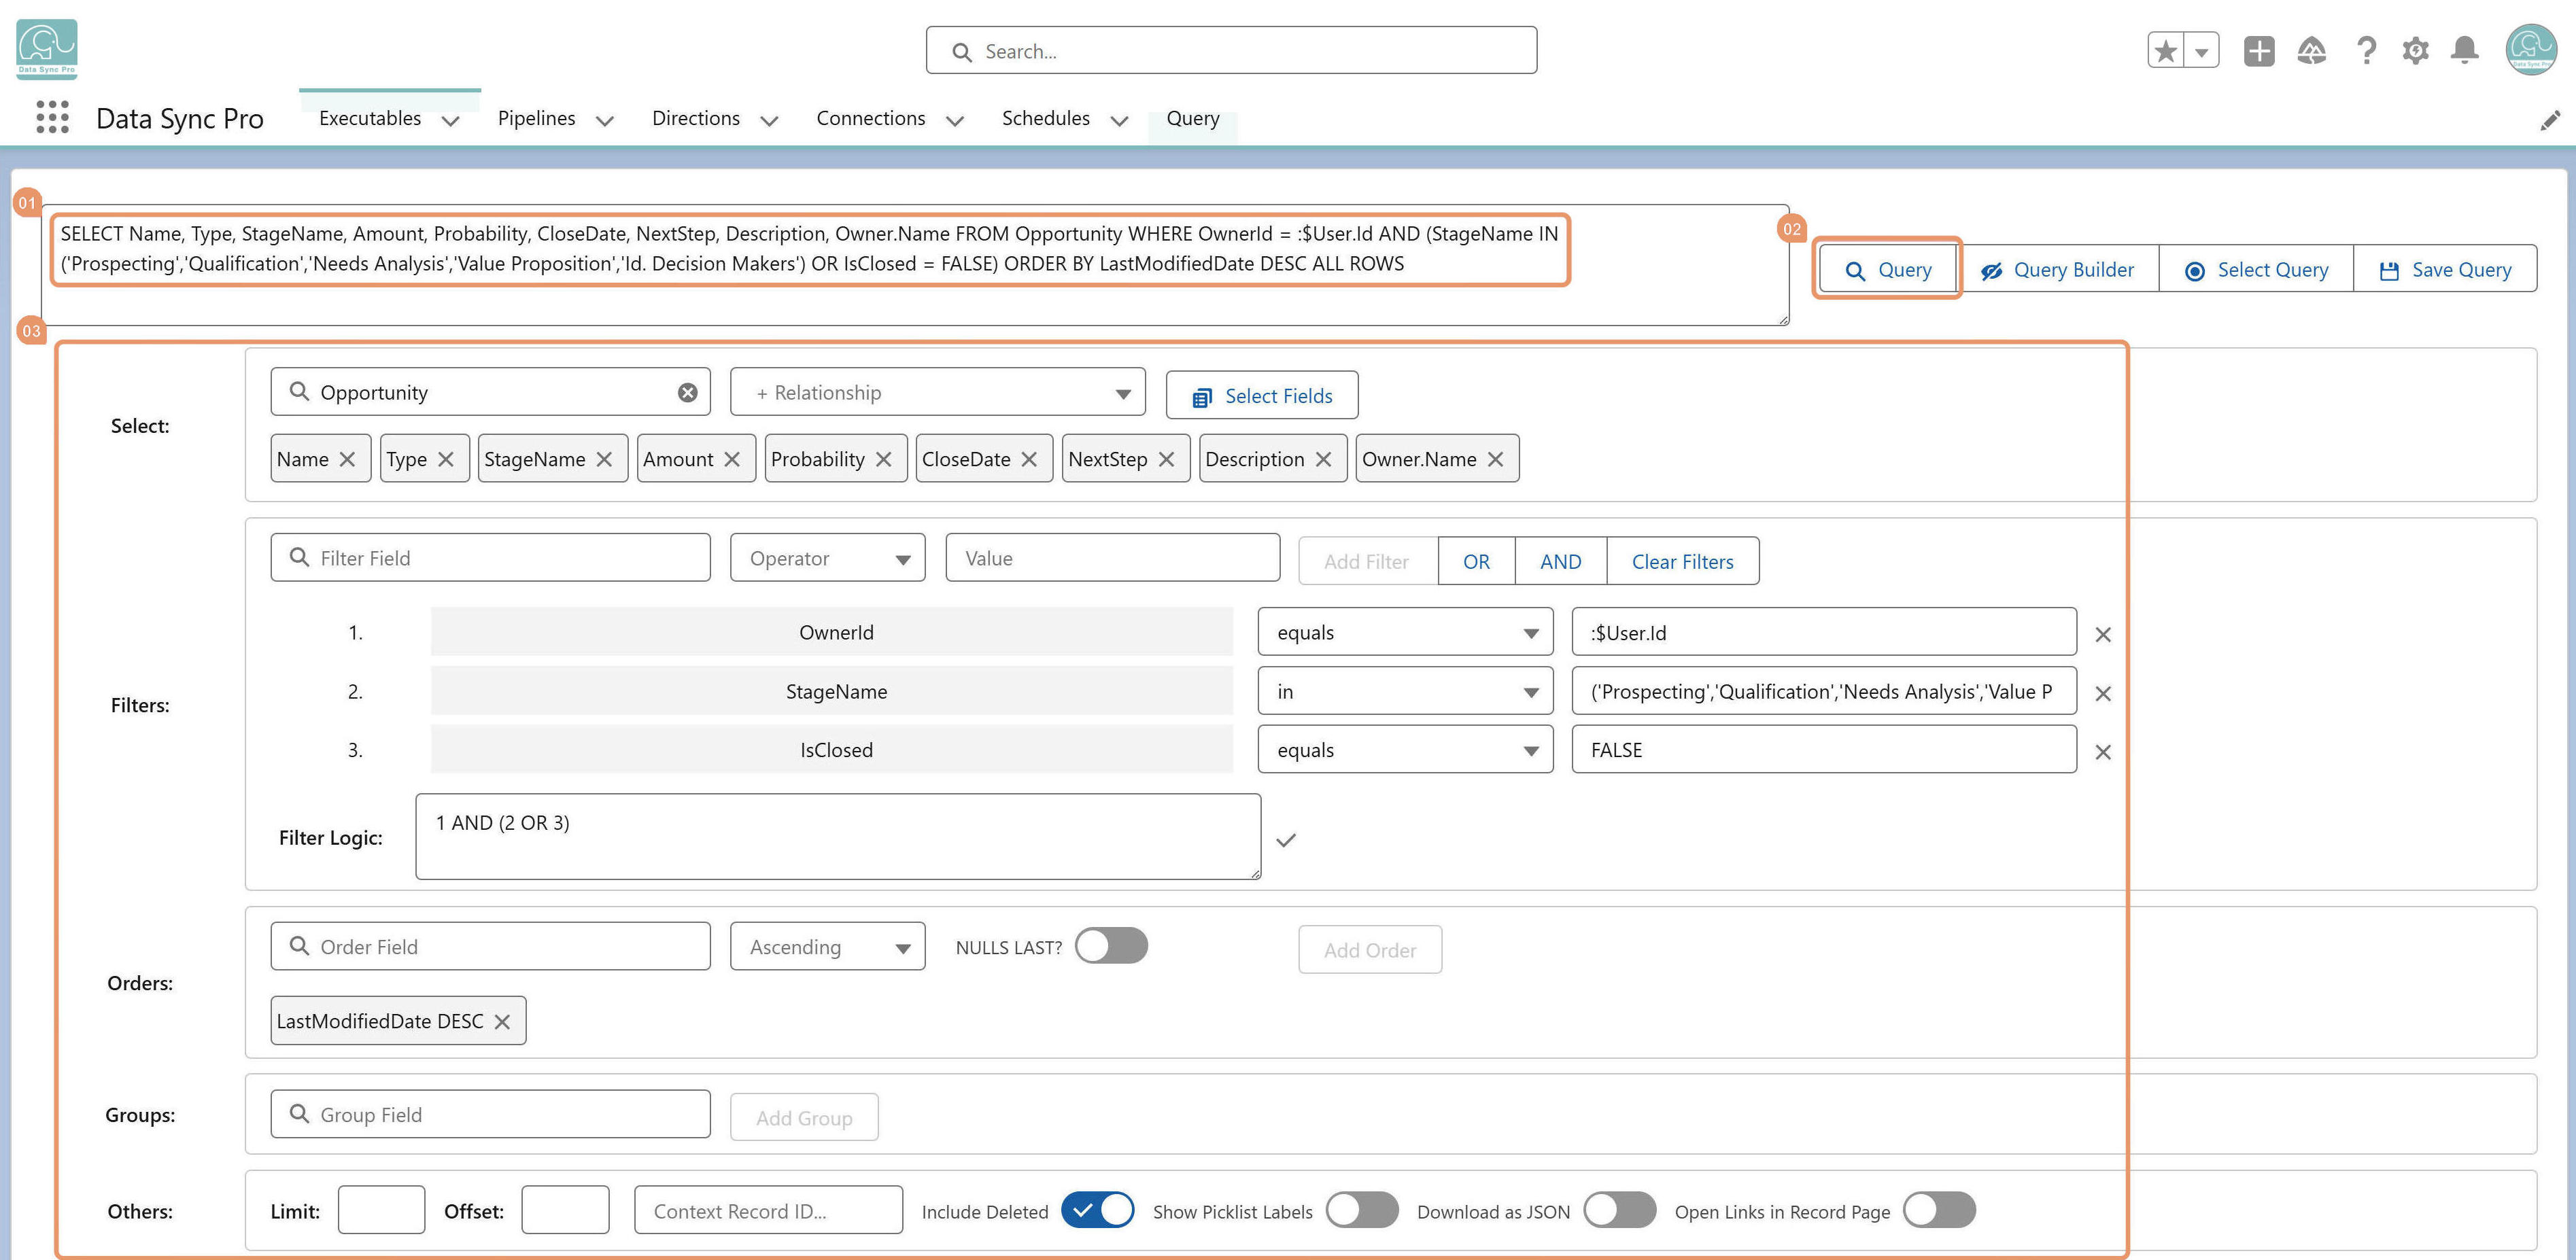Image resolution: width=2576 pixels, height=1260 pixels.
Task: Remove the NextStep field pill
Action: click(x=1166, y=459)
